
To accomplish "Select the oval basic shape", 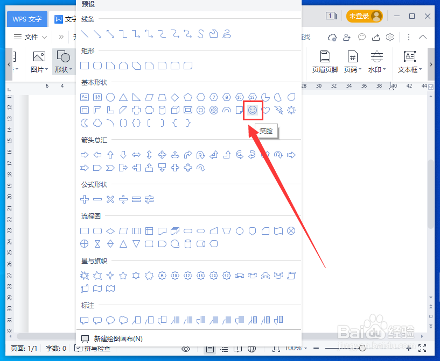I will [x=110, y=97].
